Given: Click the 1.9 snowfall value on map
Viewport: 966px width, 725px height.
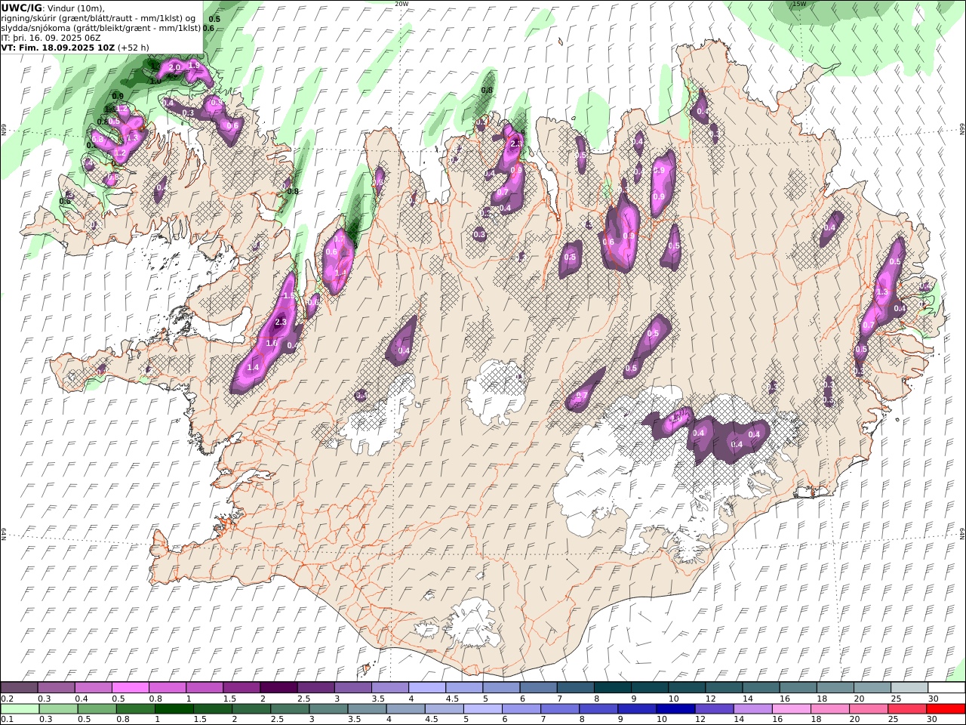Looking at the screenshot, I should tap(194, 65).
